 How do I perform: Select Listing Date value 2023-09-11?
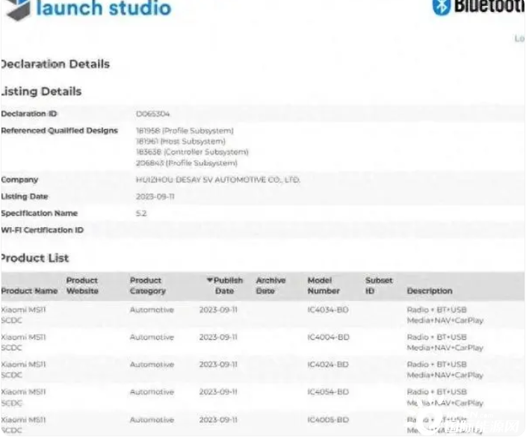coord(155,196)
